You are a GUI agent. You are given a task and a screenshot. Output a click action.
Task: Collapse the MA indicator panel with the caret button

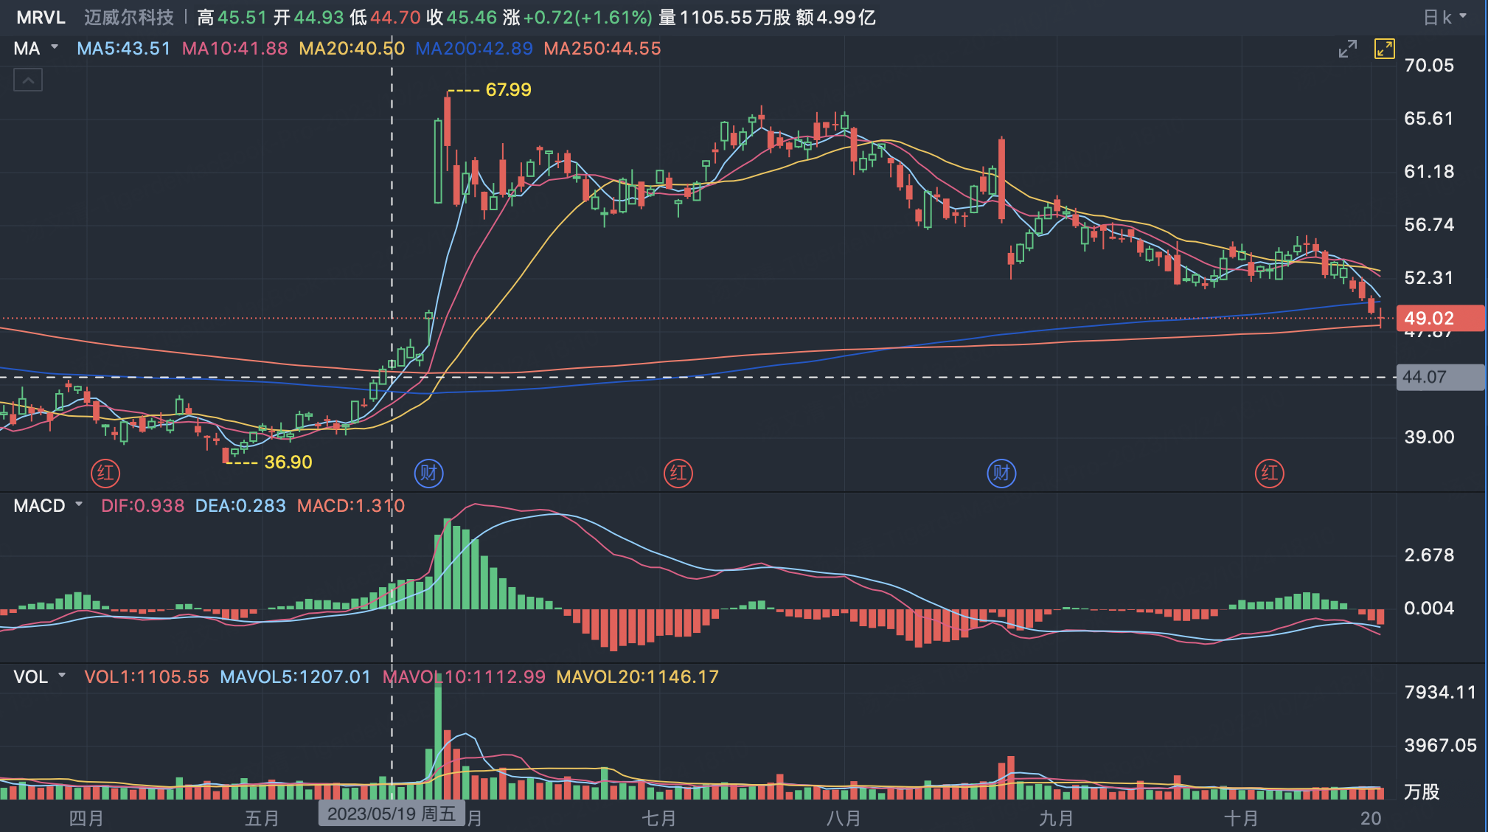click(x=28, y=80)
